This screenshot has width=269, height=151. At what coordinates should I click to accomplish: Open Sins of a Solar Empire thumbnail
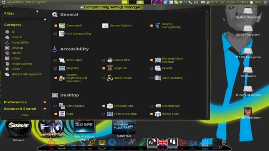tap(84, 126)
